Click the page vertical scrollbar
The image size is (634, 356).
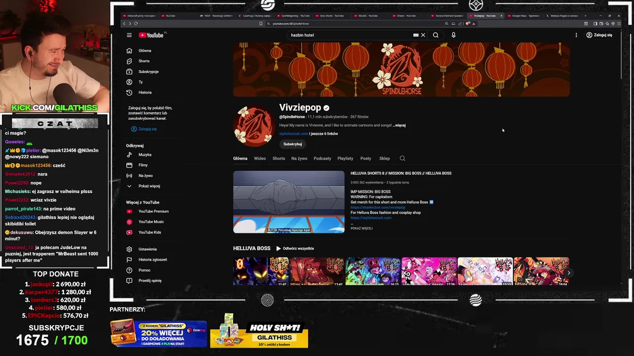click(620, 54)
